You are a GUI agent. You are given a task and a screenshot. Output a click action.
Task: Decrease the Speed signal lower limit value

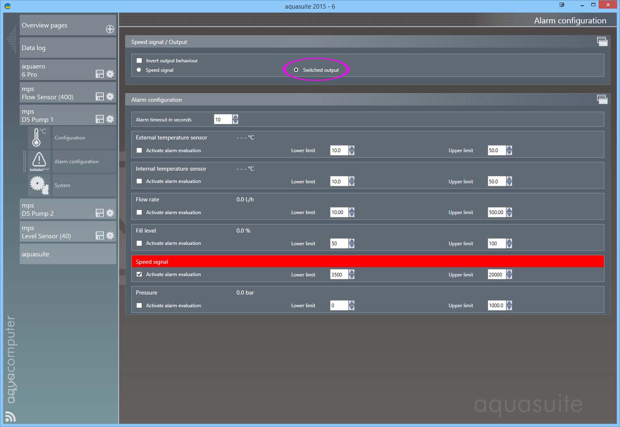point(351,277)
